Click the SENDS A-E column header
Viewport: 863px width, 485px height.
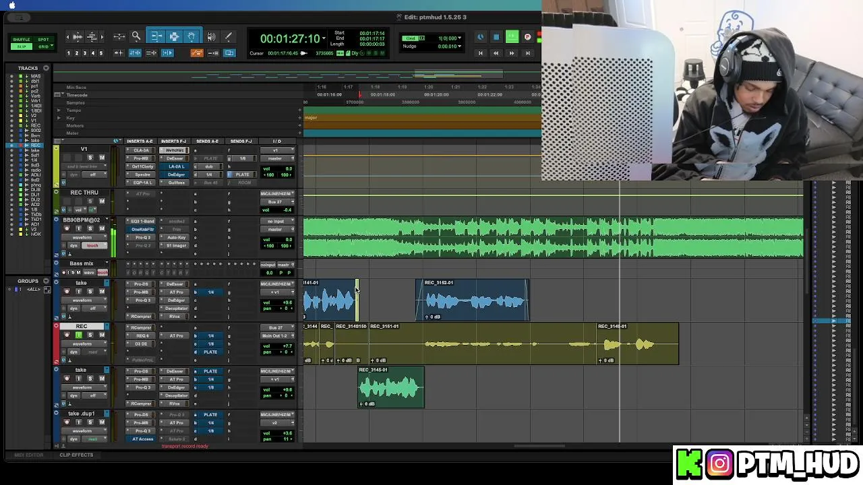pos(207,141)
